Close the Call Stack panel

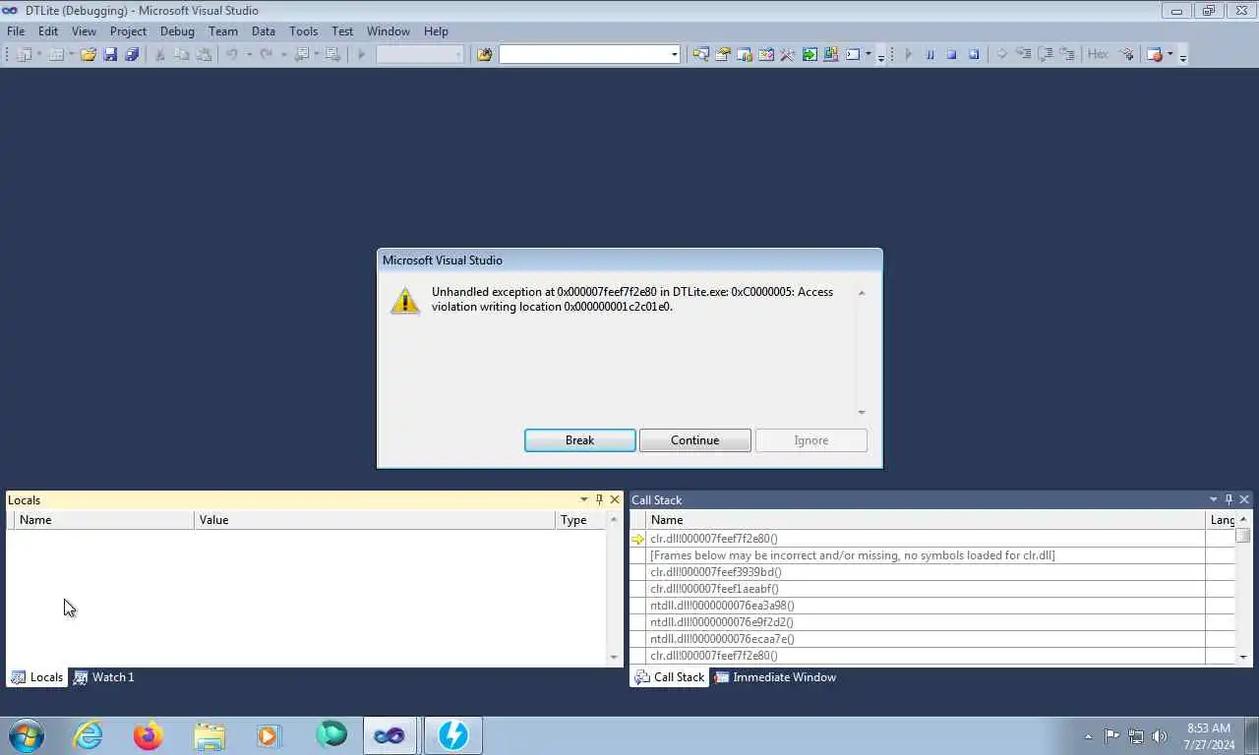coord(1244,499)
